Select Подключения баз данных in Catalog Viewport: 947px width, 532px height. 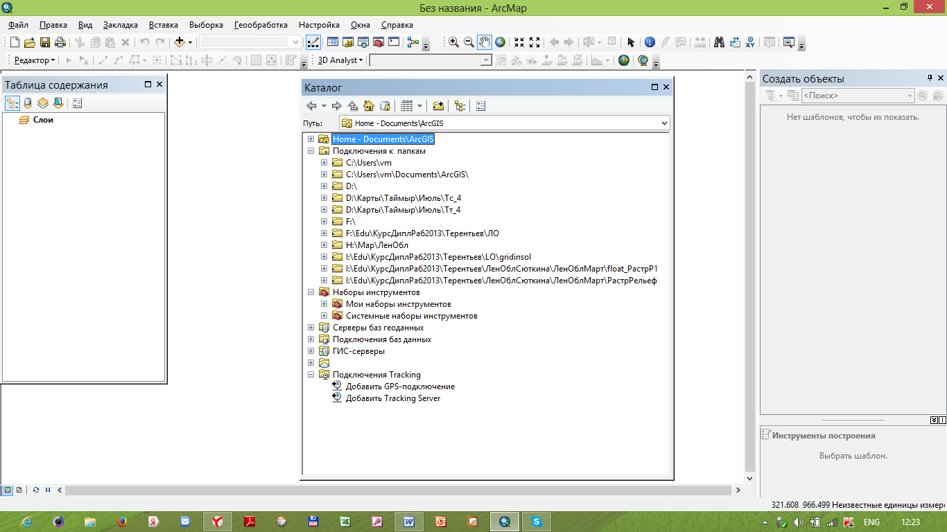(382, 339)
